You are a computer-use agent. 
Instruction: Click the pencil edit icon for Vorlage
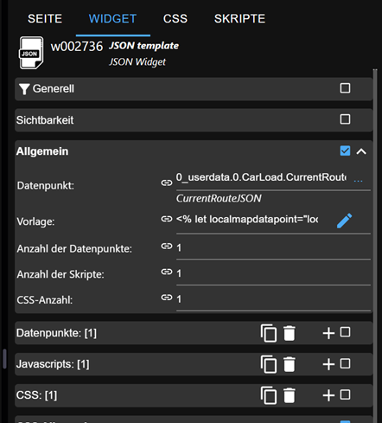tap(344, 221)
